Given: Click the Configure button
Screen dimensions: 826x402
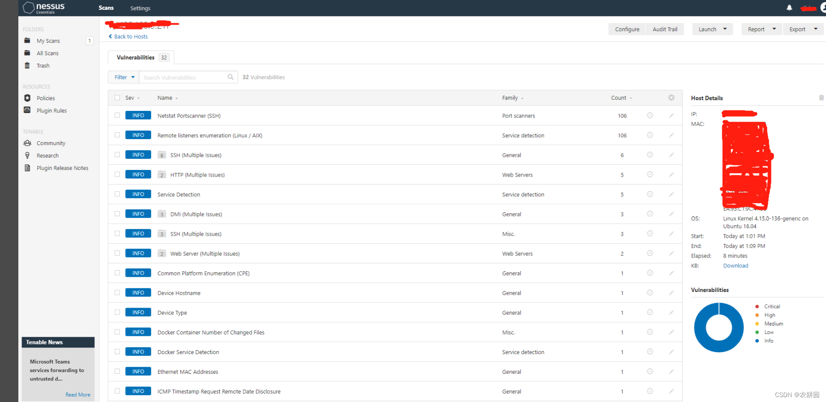Looking at the screenshot, I should click(x=627, y=29).
